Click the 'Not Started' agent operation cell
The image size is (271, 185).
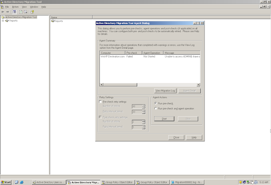[x=149, y=56]
